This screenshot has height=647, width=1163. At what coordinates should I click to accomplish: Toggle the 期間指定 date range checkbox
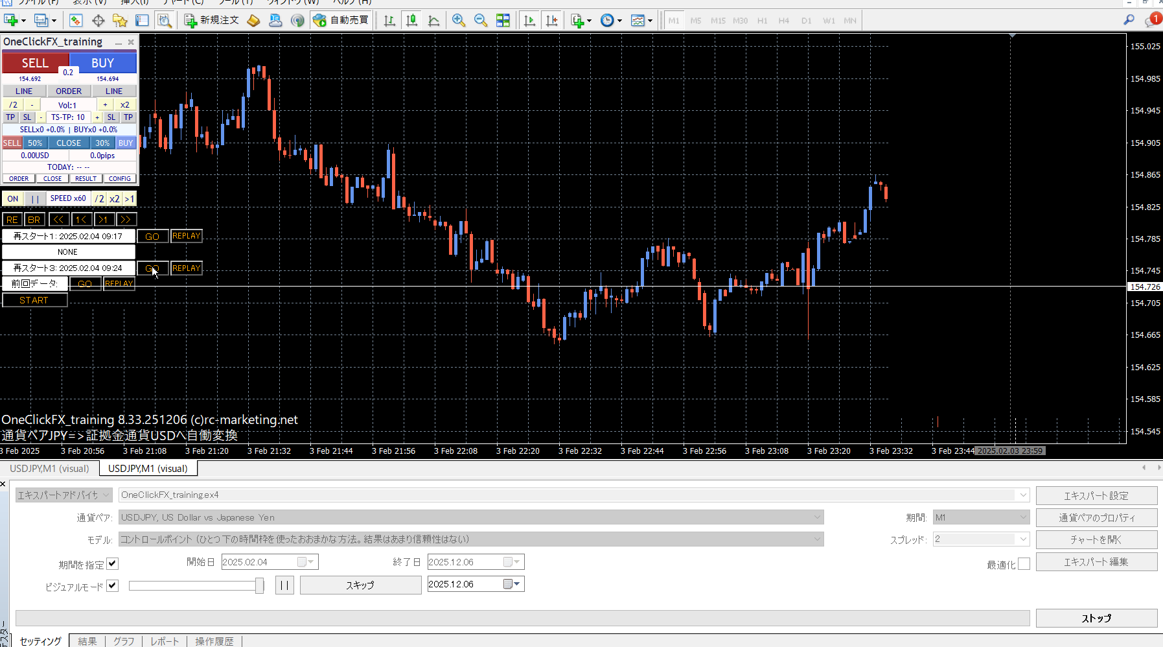point(113,563)
